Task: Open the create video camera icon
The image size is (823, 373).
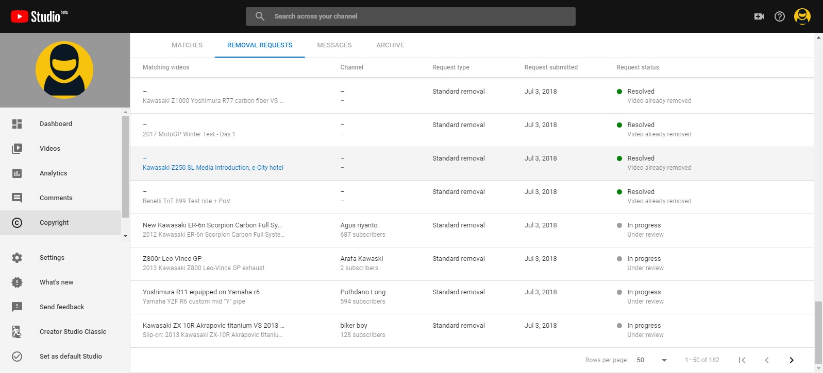Action: coord(759,16)
